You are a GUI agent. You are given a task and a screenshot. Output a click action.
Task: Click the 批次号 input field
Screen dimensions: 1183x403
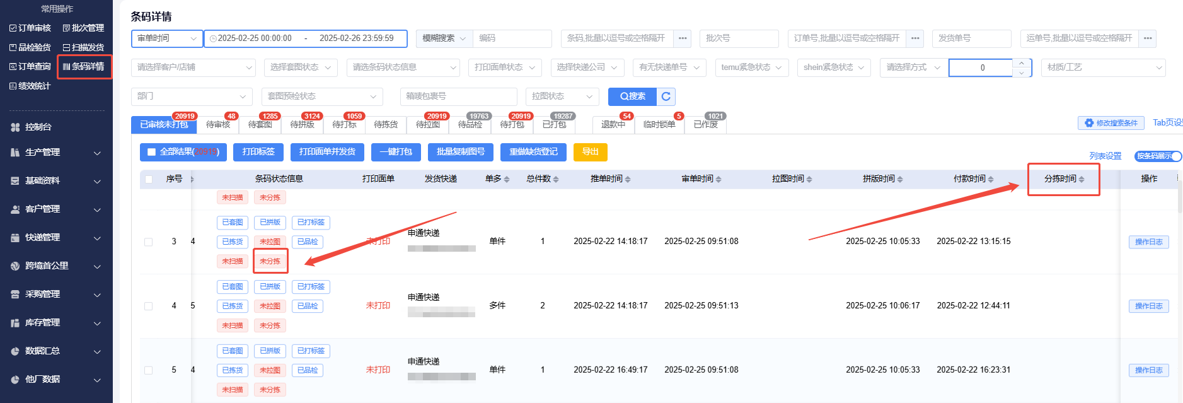click(738, 38)
